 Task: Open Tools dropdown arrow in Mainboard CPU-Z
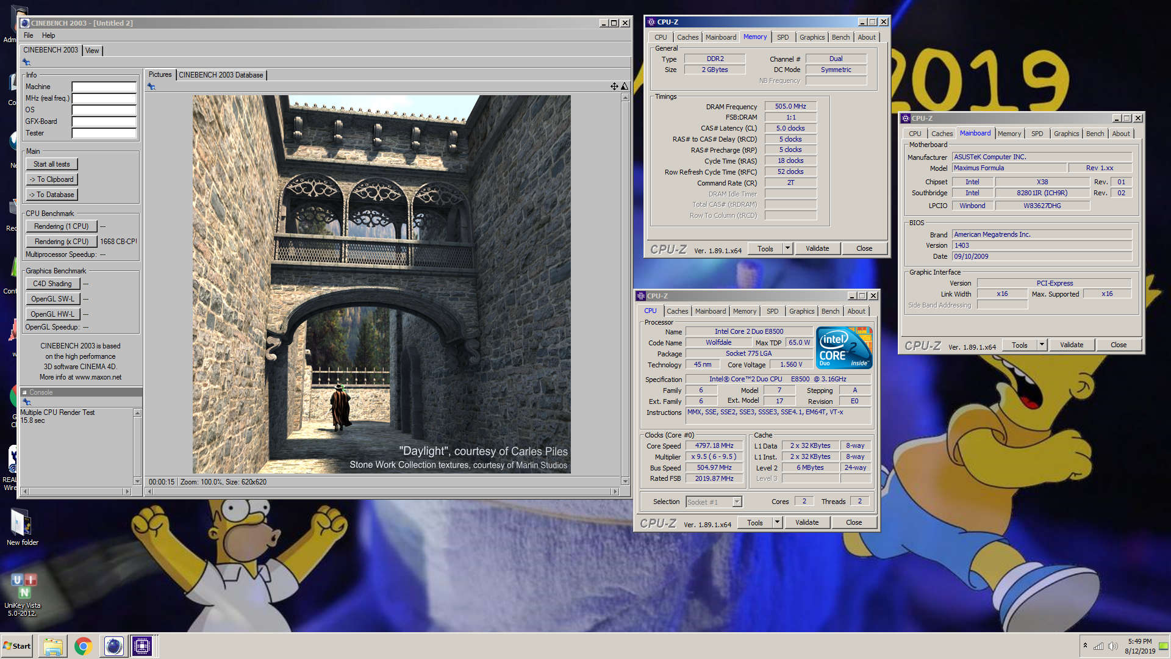click(1042, 345)
